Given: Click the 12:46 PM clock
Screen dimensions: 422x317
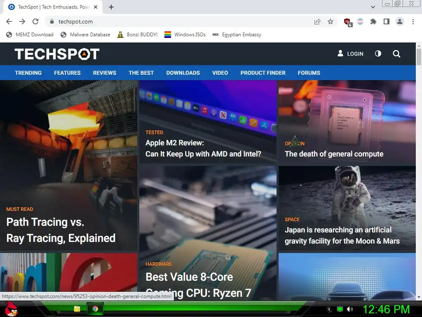Looking at the screenshot, I should tap(386, 309).
